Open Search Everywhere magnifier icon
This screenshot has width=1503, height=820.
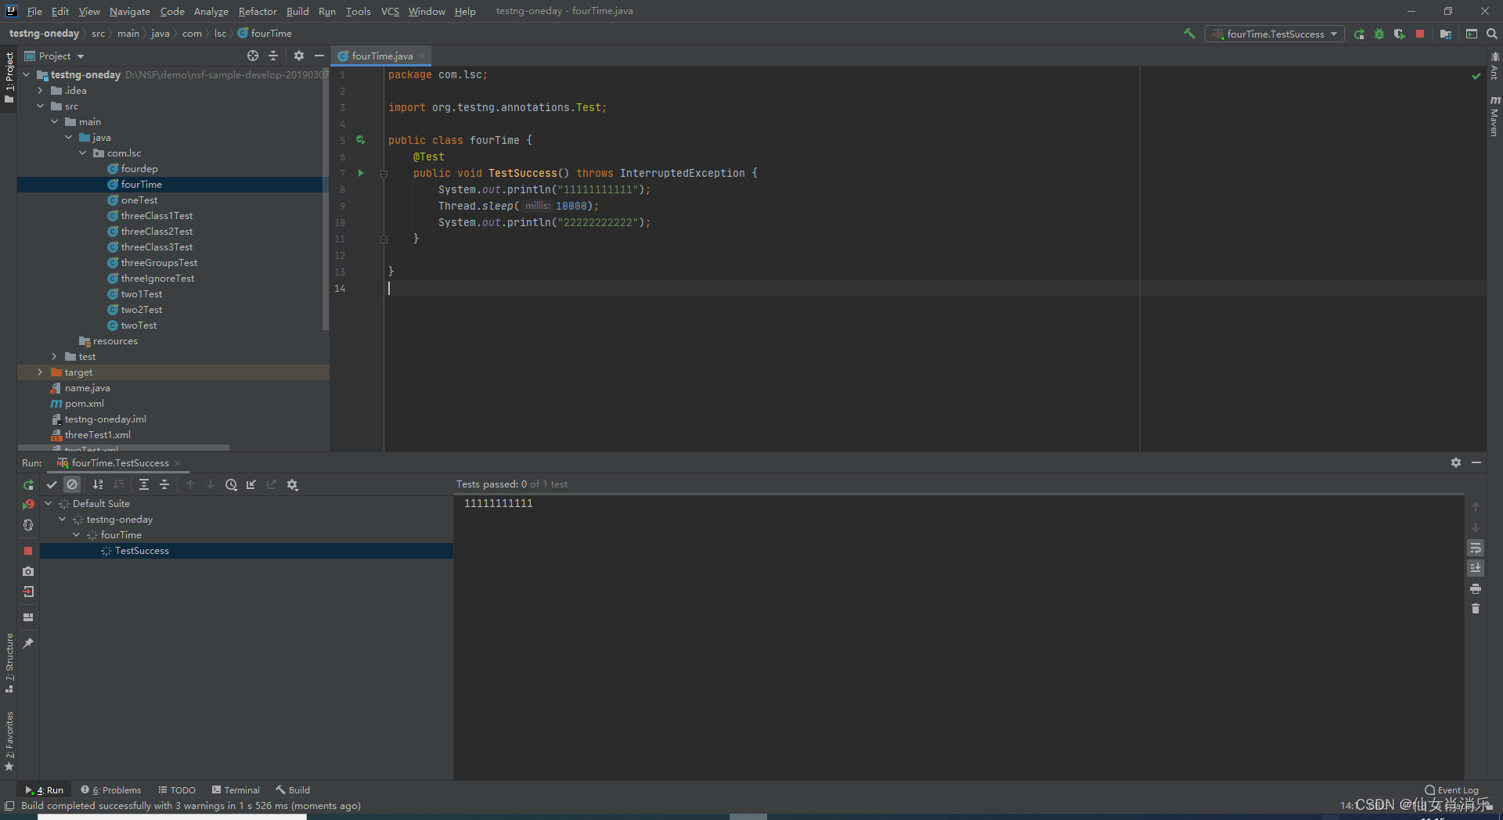[1492, 34]
